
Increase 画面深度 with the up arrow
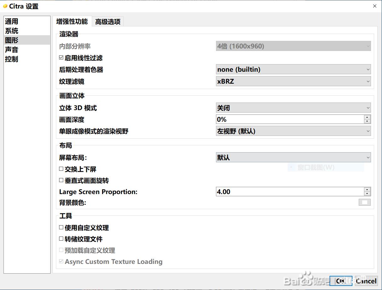[x=367, y=117]
